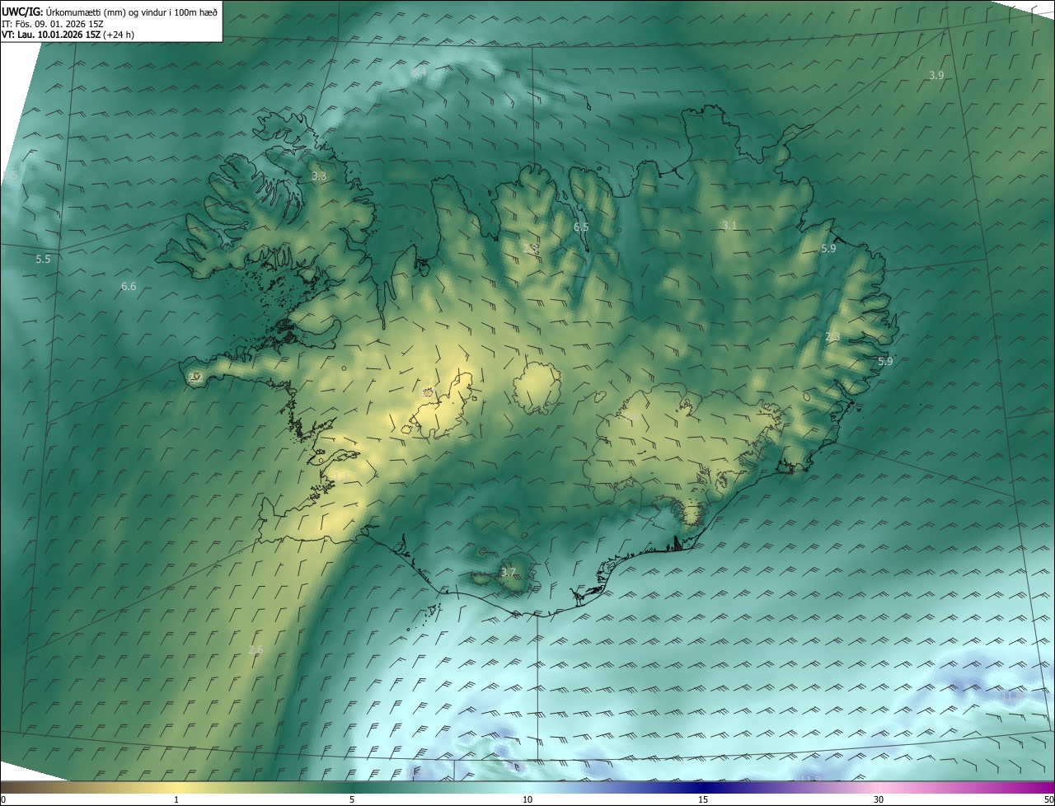
Task: Click the 6.6 value label
Action: point(128,286)
